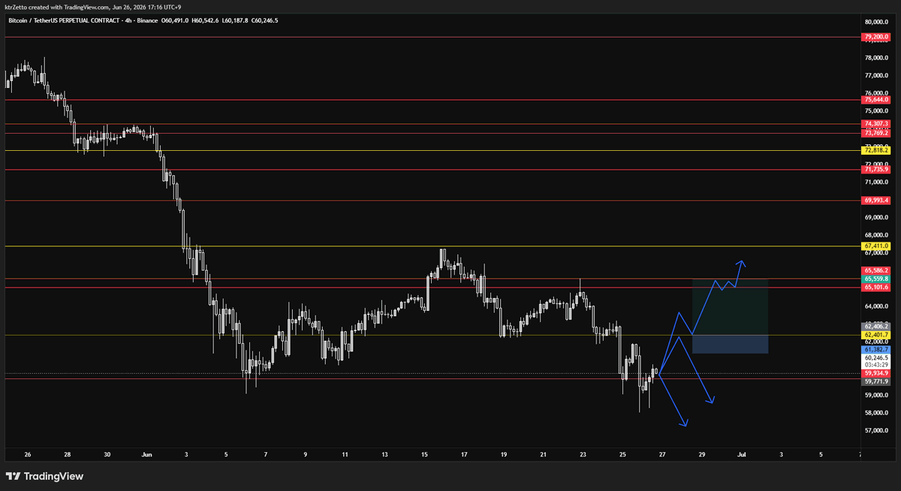This screenshot has height=491, width=901.
Task: Select the 65,101.6 red price label
Action: (876, 287)
